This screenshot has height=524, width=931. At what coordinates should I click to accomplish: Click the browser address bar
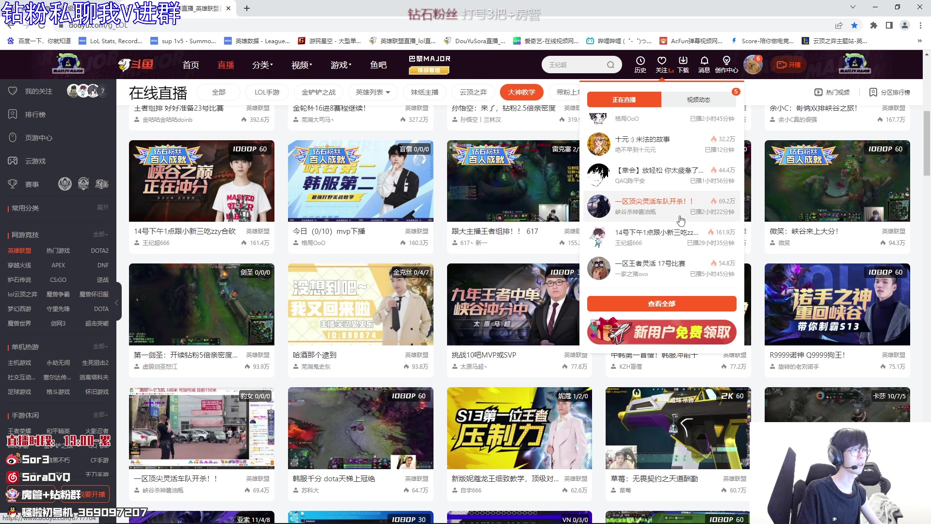click(436, 25)
